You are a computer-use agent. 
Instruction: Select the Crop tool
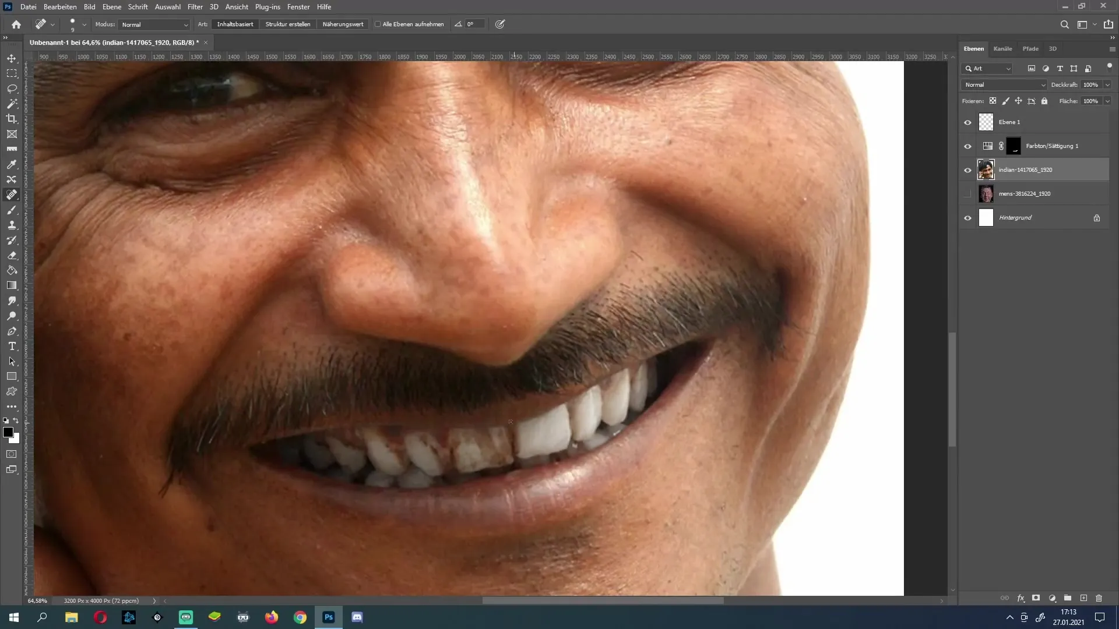click(12, 118)
